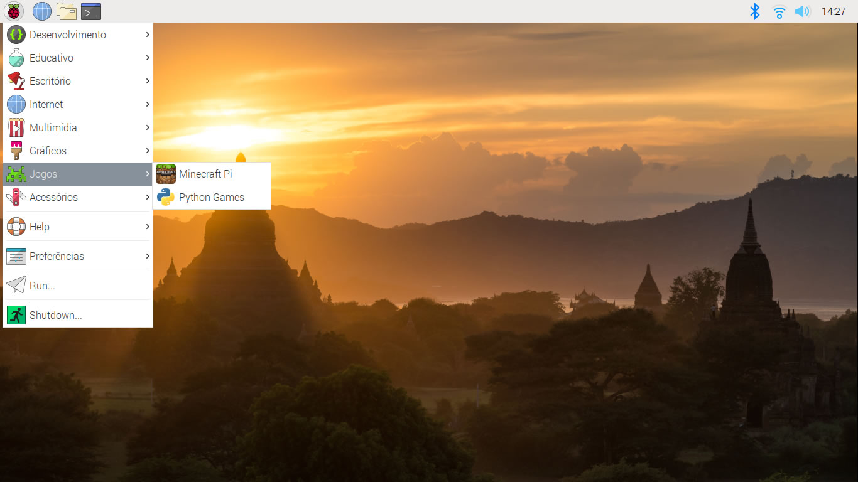Click the Jogos submenu arrow
The width and height of the screenshot is (858, 482).
click(x=148, y=174)
